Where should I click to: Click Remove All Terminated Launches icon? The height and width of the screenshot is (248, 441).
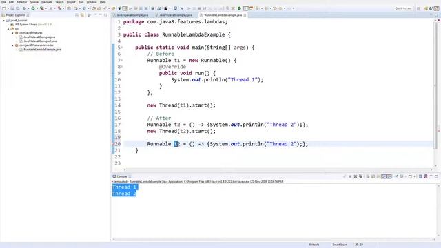[x=360, y=176]
